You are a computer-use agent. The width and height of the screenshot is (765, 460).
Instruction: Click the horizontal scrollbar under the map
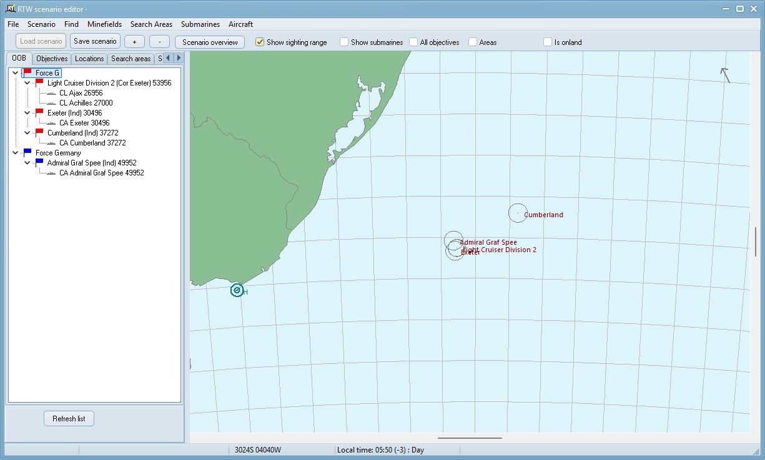[x=470, y=438]
